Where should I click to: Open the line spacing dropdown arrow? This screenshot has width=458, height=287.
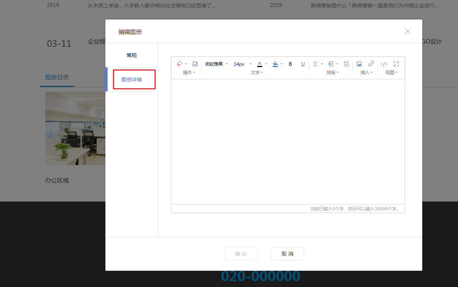click(337, 64)
